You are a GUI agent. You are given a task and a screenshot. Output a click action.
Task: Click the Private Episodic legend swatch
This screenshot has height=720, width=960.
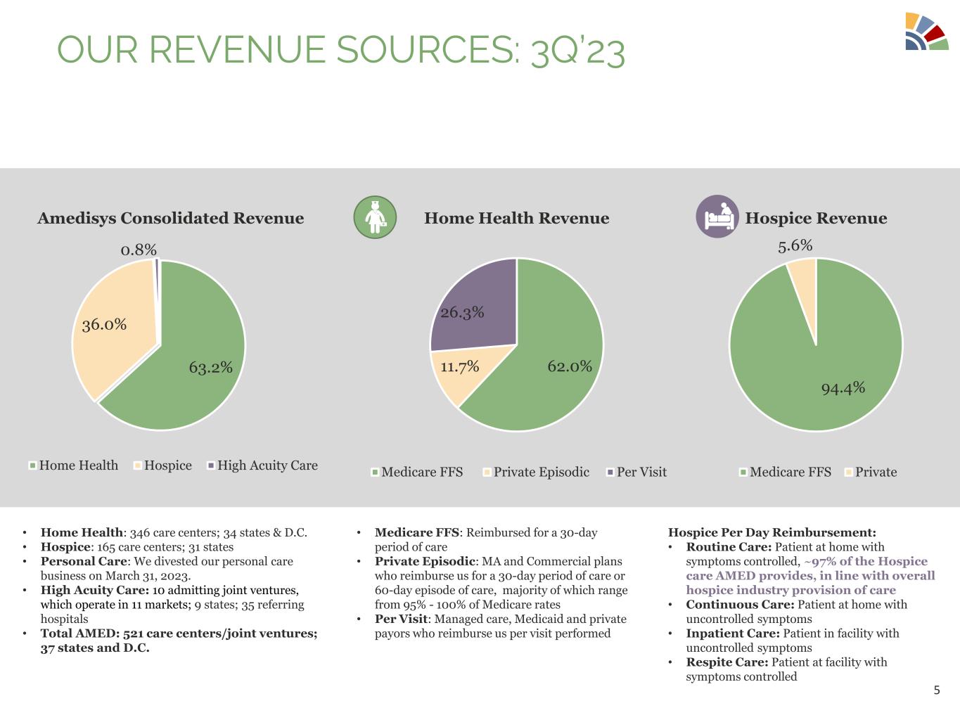(x=487, y=472)
